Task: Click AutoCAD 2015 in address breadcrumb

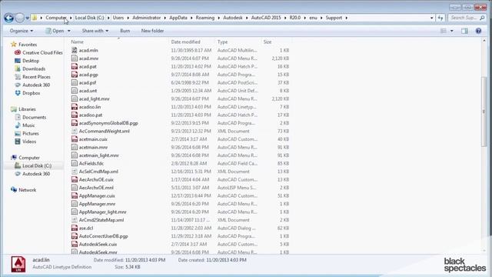Action: click(266, 18)
